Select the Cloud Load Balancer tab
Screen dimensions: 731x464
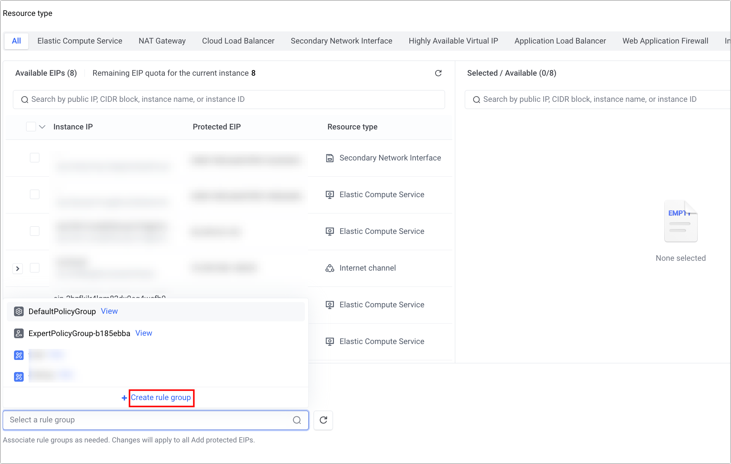(x=238, y=41)
